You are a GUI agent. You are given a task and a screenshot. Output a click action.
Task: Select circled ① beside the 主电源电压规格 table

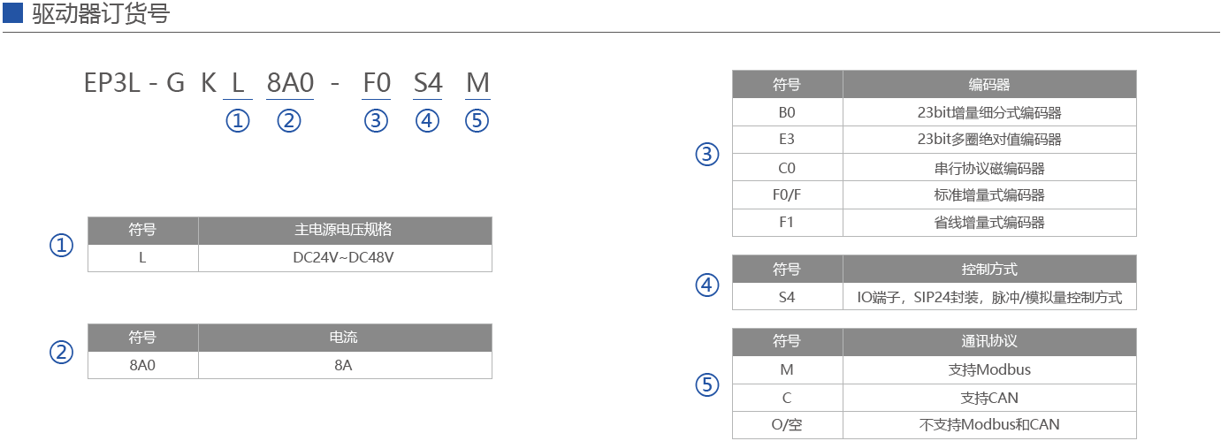pyautogui.click(x=61, y=245)
